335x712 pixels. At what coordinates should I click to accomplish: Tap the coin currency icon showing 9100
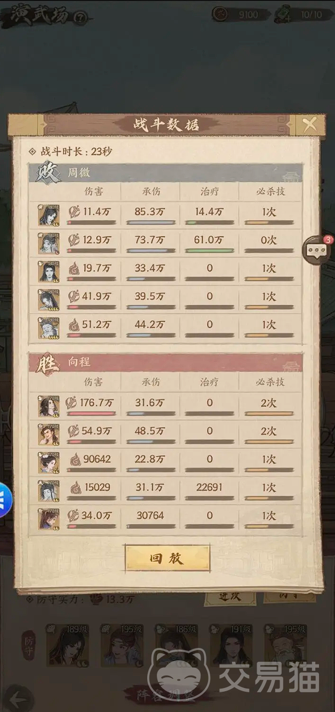(x=220, y=14)
